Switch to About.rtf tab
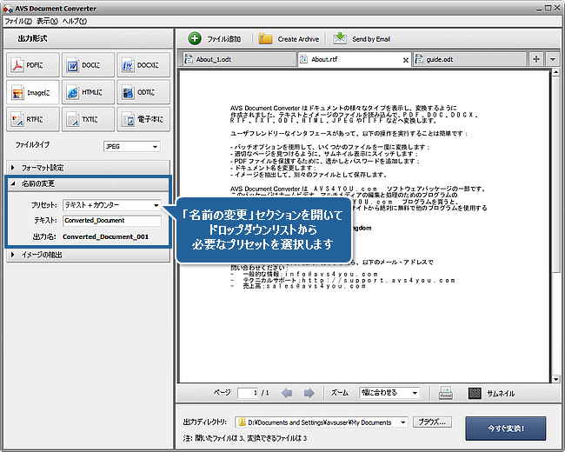This screenshot has height=452, width=565. point(355,59)
